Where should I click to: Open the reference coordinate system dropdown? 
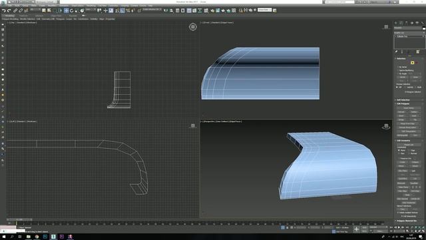(91, 9)
